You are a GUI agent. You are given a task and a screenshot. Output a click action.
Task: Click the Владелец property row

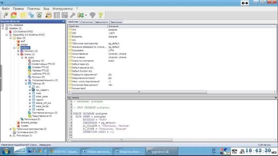point(172,36)
